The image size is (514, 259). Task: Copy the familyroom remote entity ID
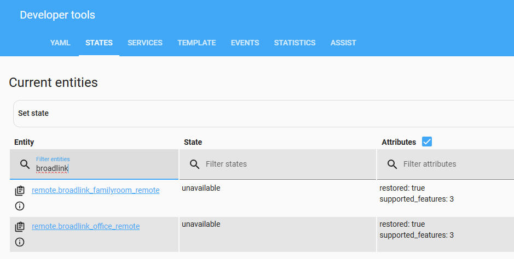pyautogui.click(x=20, y=191)
